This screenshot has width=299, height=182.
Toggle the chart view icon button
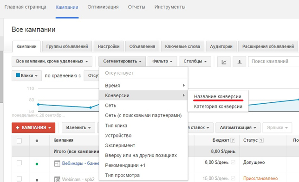[x=224, y=62]
